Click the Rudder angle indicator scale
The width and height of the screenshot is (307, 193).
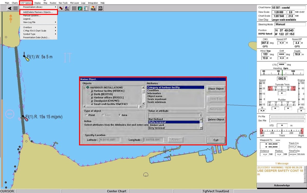282,104
